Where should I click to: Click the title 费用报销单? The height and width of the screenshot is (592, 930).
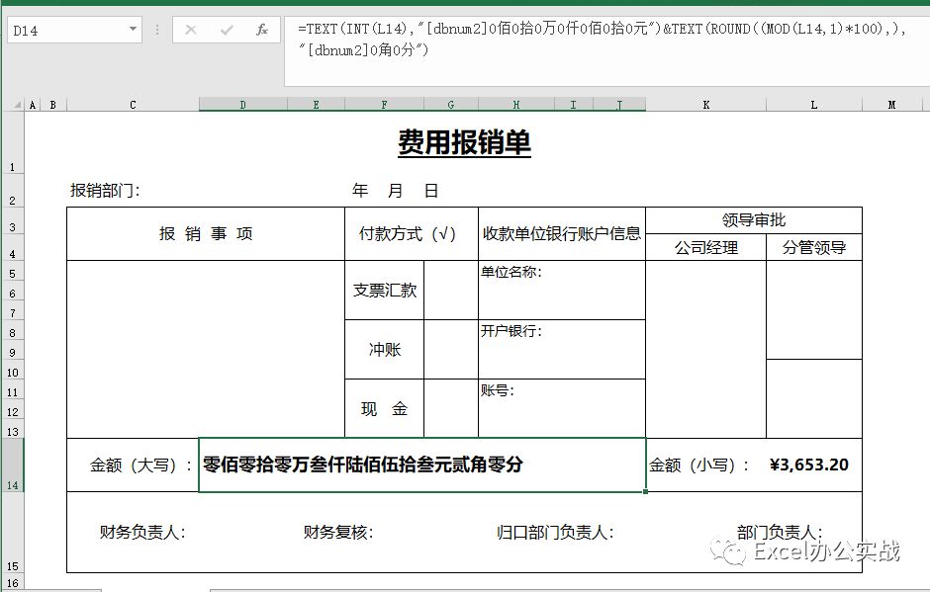click(x=464, y=143)
